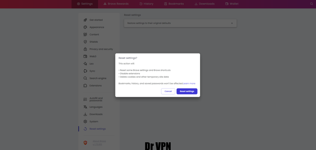Click the search icon in top bar
316x150 pixels.
(x=312, y=4)
